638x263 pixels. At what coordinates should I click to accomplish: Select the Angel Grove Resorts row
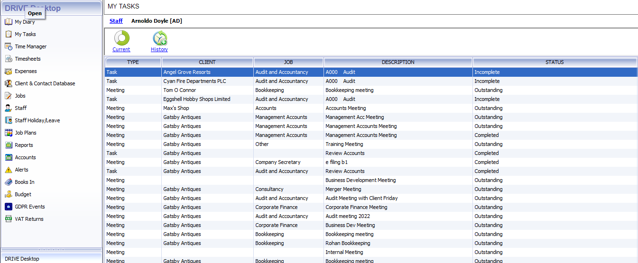click(x=371, y=72)
